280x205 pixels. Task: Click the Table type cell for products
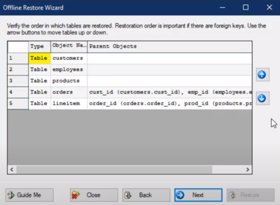pyautogui.click(x=40, y=81)
